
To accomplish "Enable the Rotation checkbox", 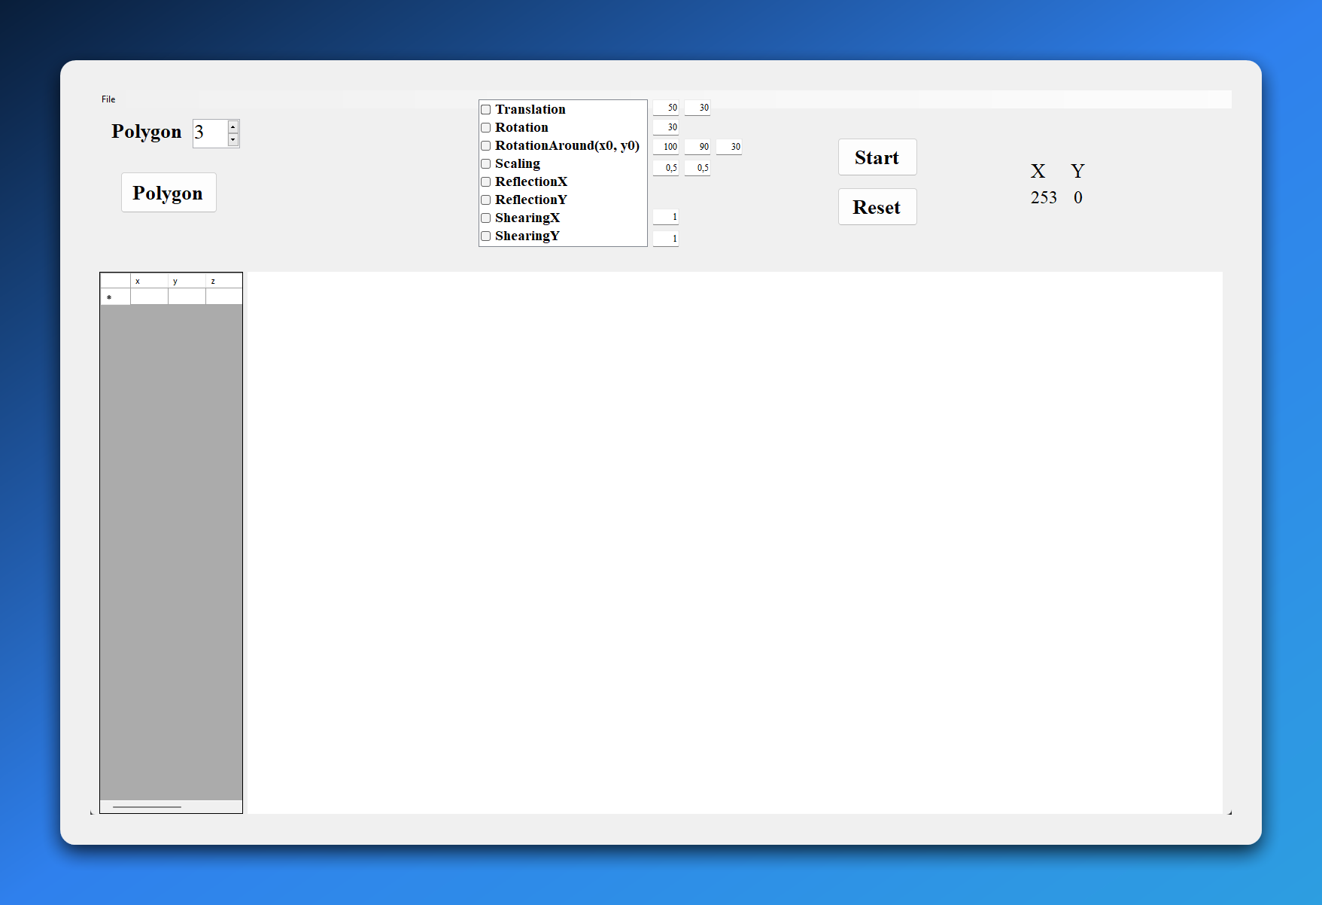I will coord(486,128).
